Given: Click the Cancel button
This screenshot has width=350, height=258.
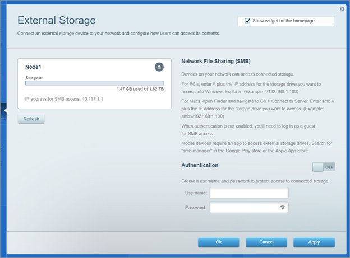Looking at the screenshot, I should tap(266, 242).
